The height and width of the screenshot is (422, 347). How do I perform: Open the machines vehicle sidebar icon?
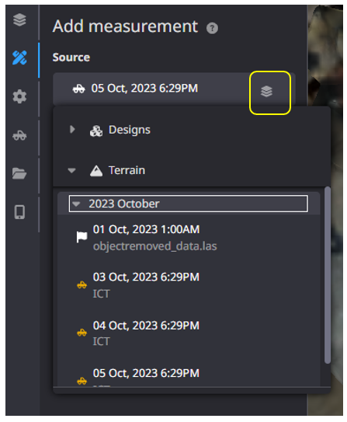pos(19,135)
